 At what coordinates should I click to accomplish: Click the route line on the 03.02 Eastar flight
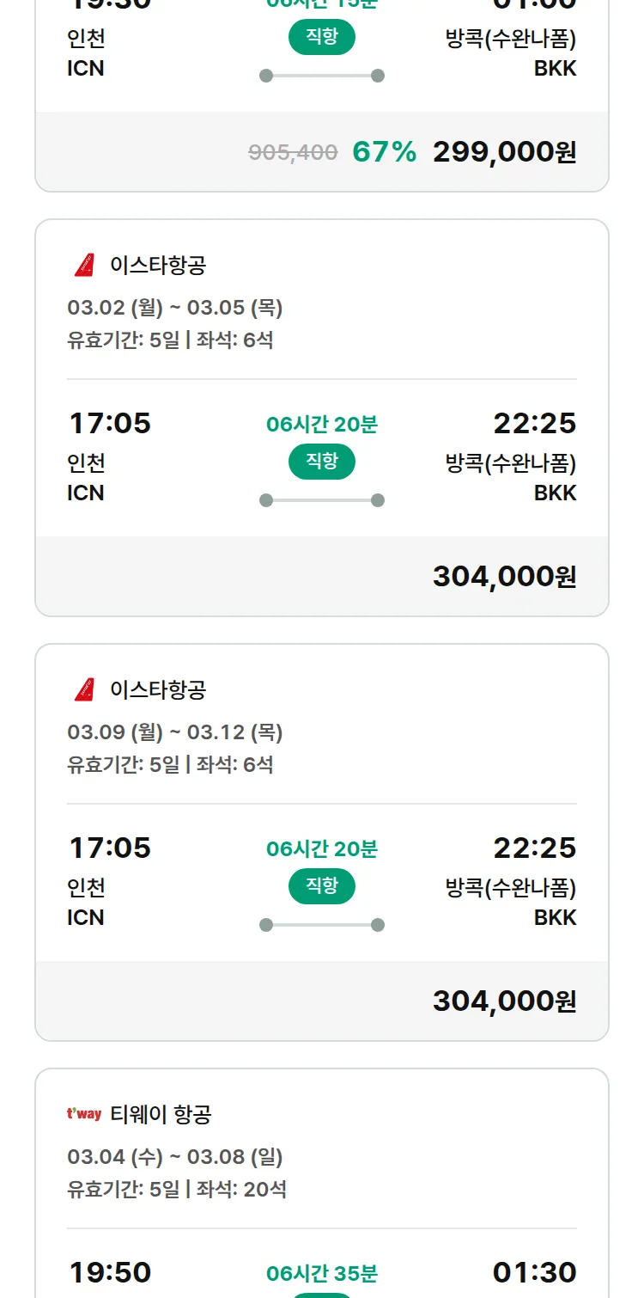click(x=322, y=500)
